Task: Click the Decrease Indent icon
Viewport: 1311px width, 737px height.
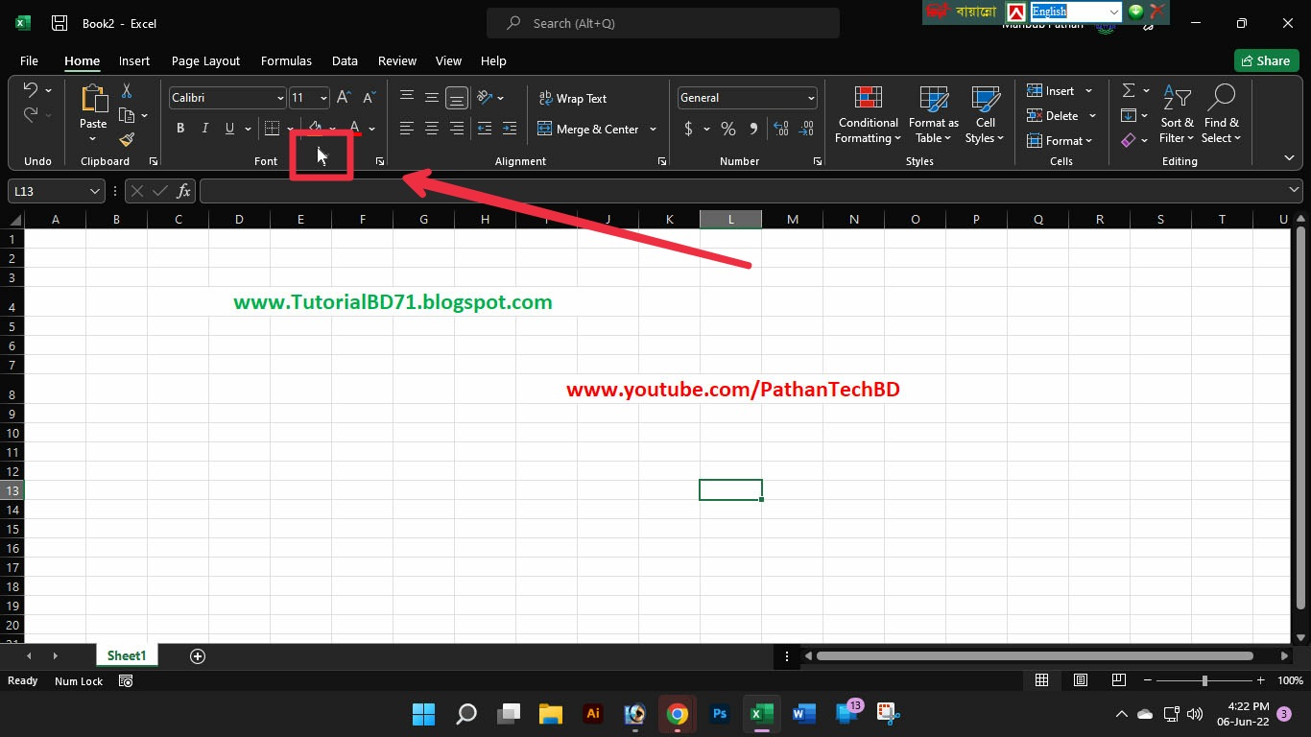Action: click(x=485, y=129)
